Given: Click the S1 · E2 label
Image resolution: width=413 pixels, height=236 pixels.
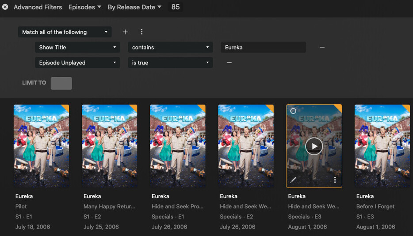Looking at the screenshot, I should point(92,217).
